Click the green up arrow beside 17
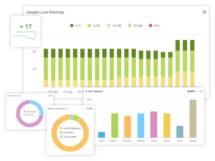Screen dimensions: 215x161 click(21, 26)
